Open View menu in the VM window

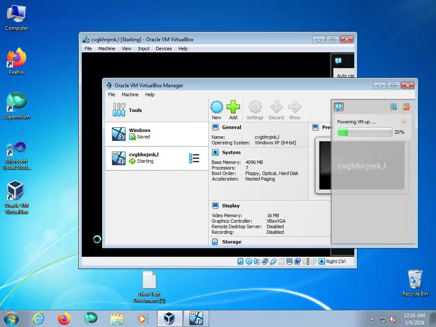126,49
